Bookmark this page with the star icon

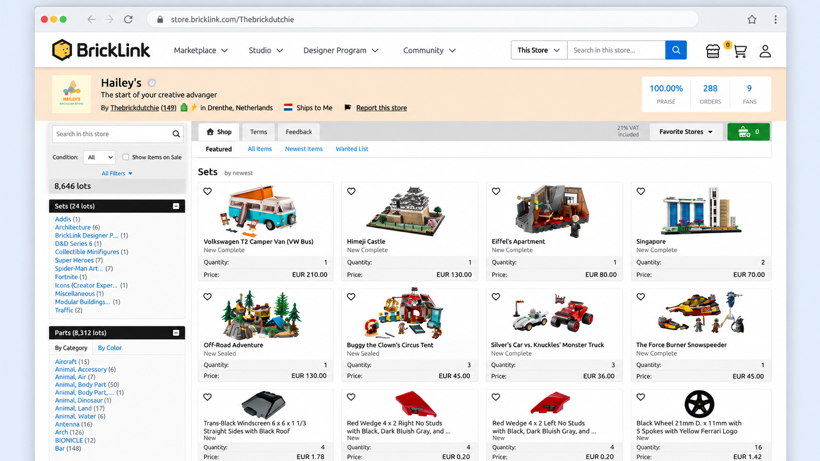752,20
